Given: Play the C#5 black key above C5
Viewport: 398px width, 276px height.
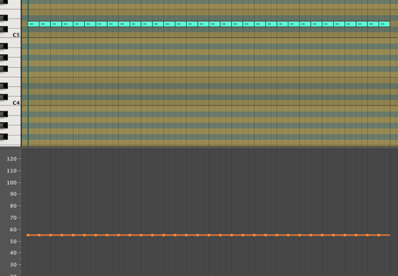Looking at the screenshot, I should (x=4, y=29).
